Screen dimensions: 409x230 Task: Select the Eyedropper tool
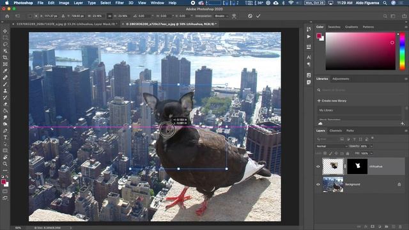pyautogui.click(x=5, y=71)
